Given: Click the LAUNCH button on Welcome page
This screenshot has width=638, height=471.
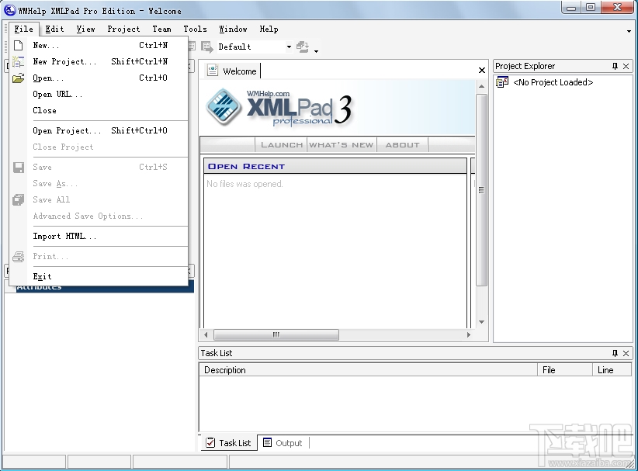Looking at the screenshot, I should (x=282, y=145).
